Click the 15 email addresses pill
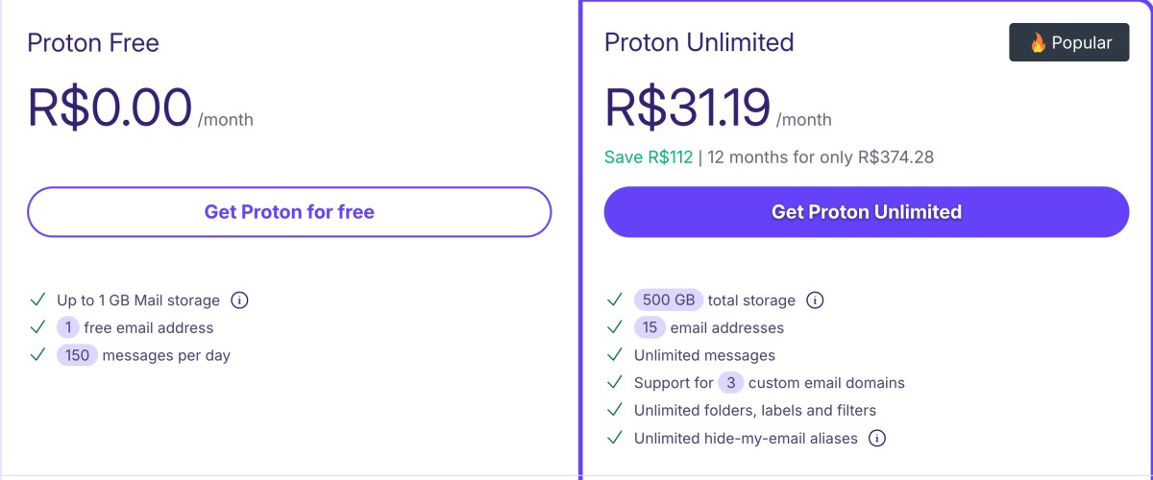This screenshot has width=1153, height=480. pyautogui.click(x=650, y=328)
